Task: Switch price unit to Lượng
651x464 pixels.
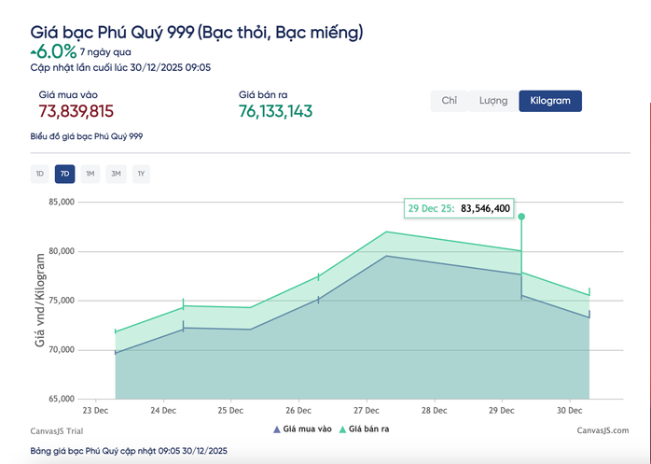Action: click(493, 101)
